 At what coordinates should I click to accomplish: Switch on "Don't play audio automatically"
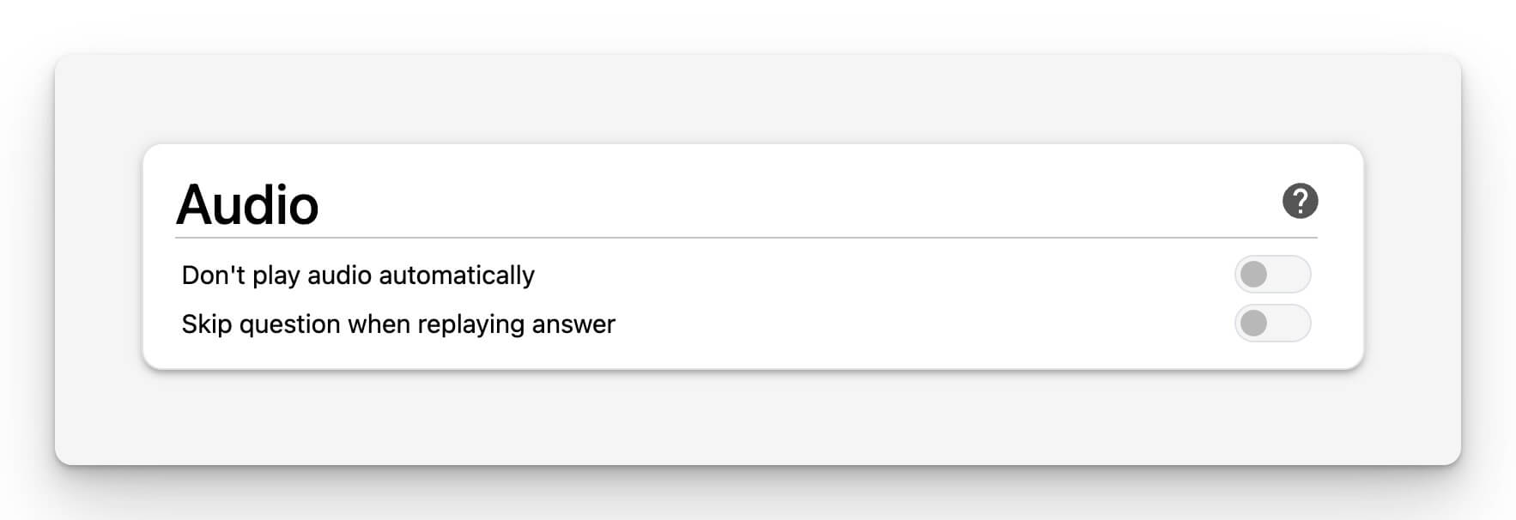click(x=1272, y=275)
